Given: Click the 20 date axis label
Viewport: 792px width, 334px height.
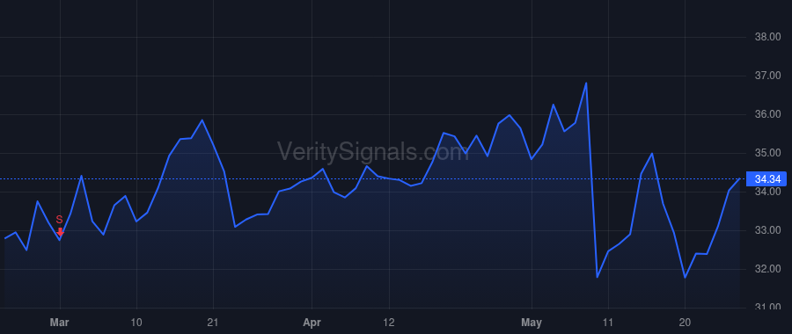Looking at the screenshot, I should 685,323.
